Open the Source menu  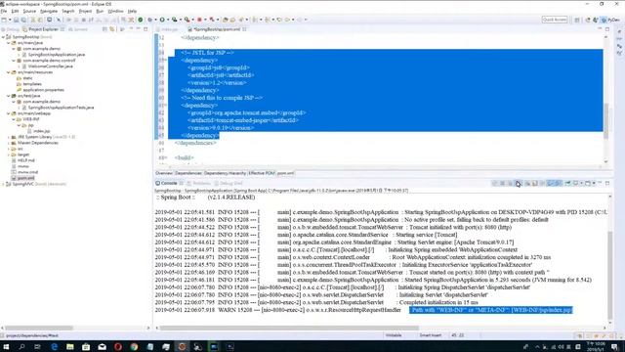coord(29,11)
